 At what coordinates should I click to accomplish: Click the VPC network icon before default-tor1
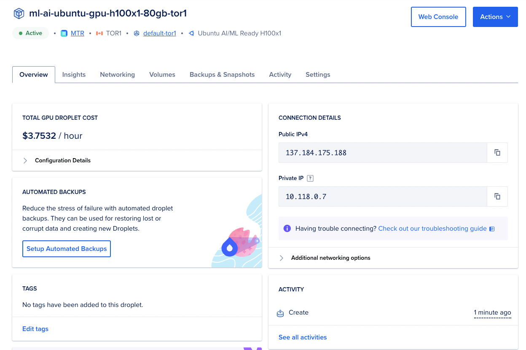(136, 33)
